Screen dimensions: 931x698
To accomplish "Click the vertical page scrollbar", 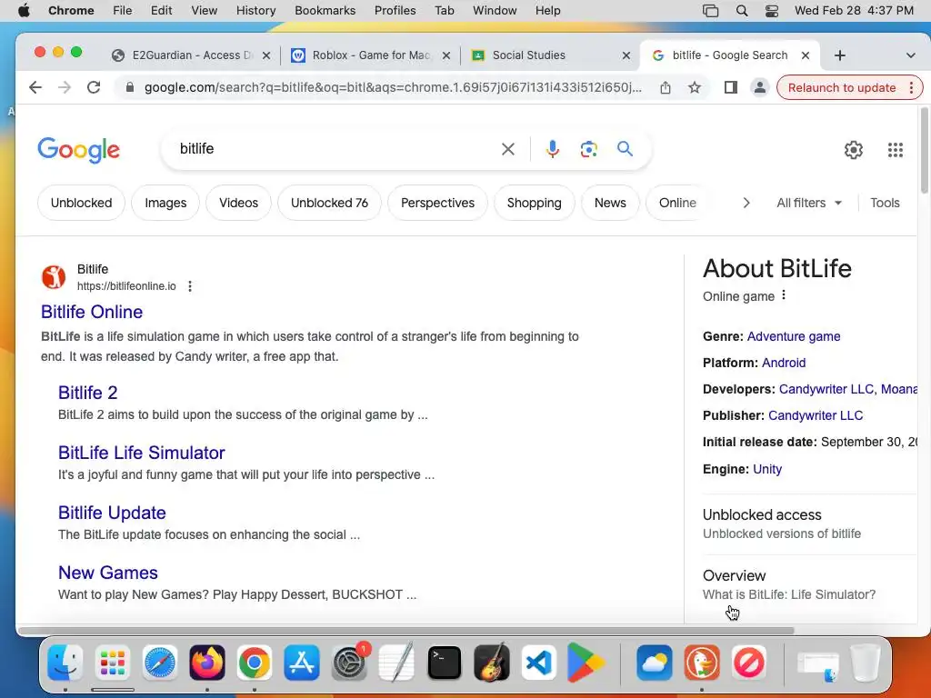I will [x=924, y=150].
